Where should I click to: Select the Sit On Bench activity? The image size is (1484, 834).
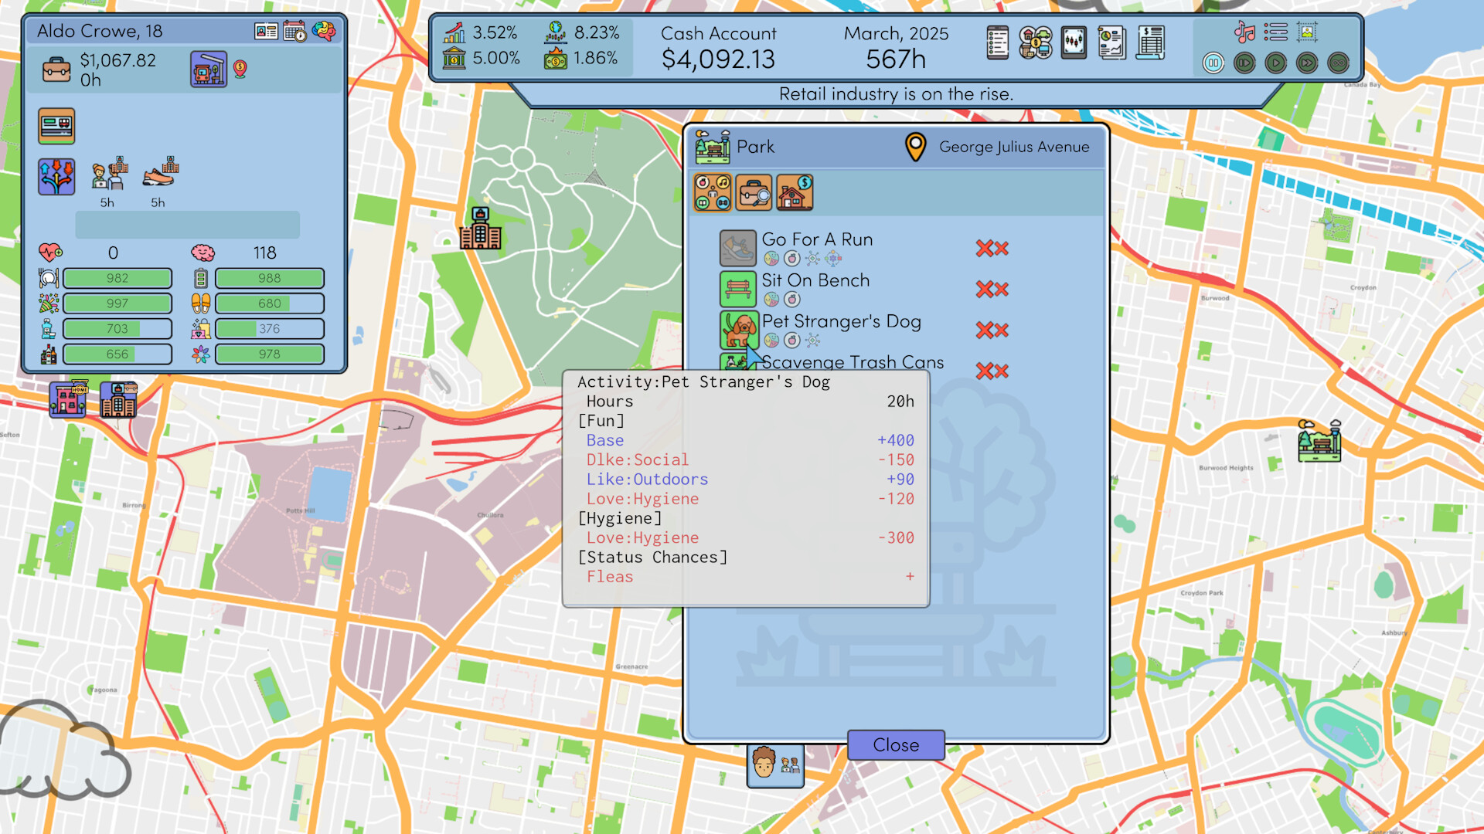pyautogui.click(x=815, y=281)
